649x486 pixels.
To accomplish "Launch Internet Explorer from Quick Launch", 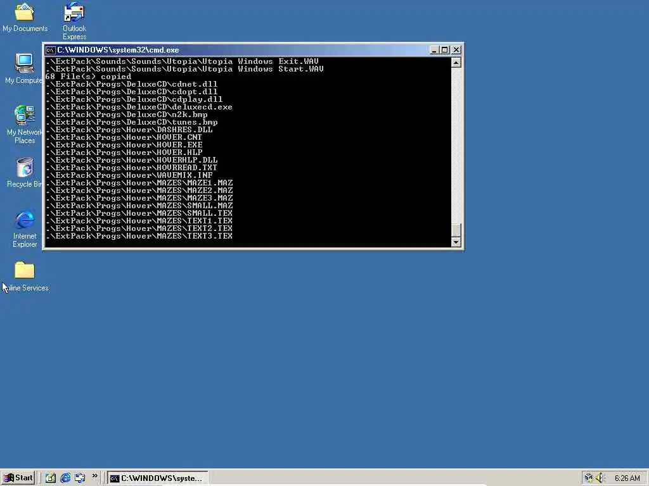I will (x=65, y=478).
